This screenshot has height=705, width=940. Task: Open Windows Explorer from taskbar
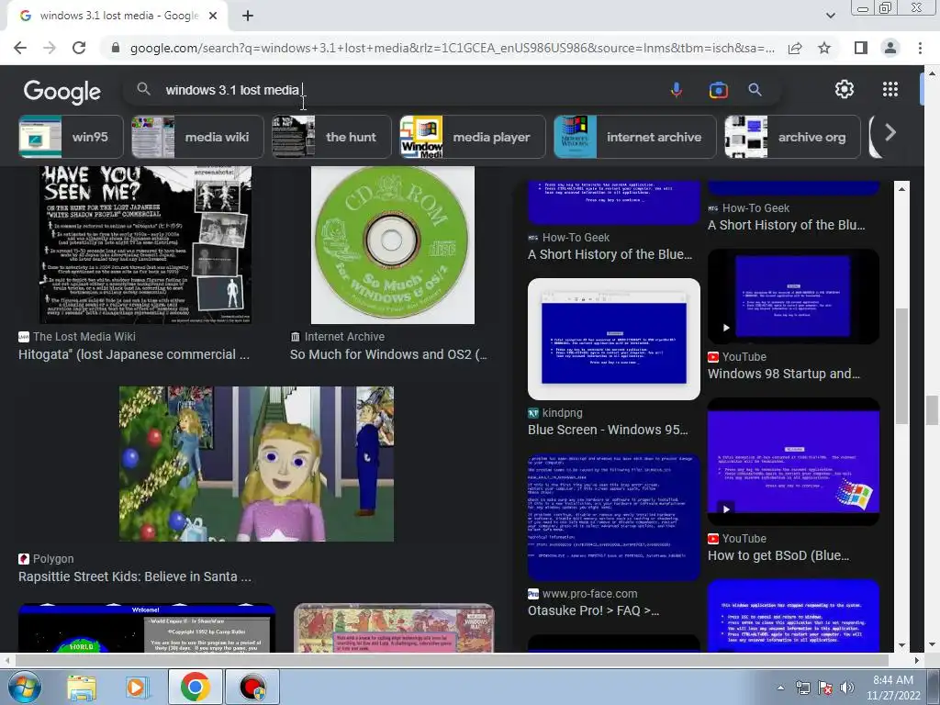tap(82, 687)
